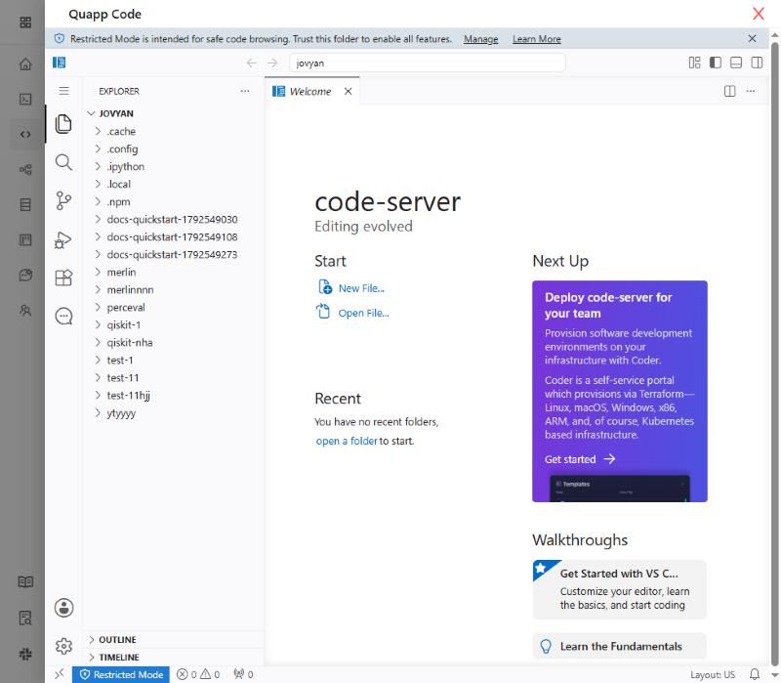The height and width of the screenshot is (683, 781).
Task: Open the notifications bell in status bar
Action: [755, 674]
